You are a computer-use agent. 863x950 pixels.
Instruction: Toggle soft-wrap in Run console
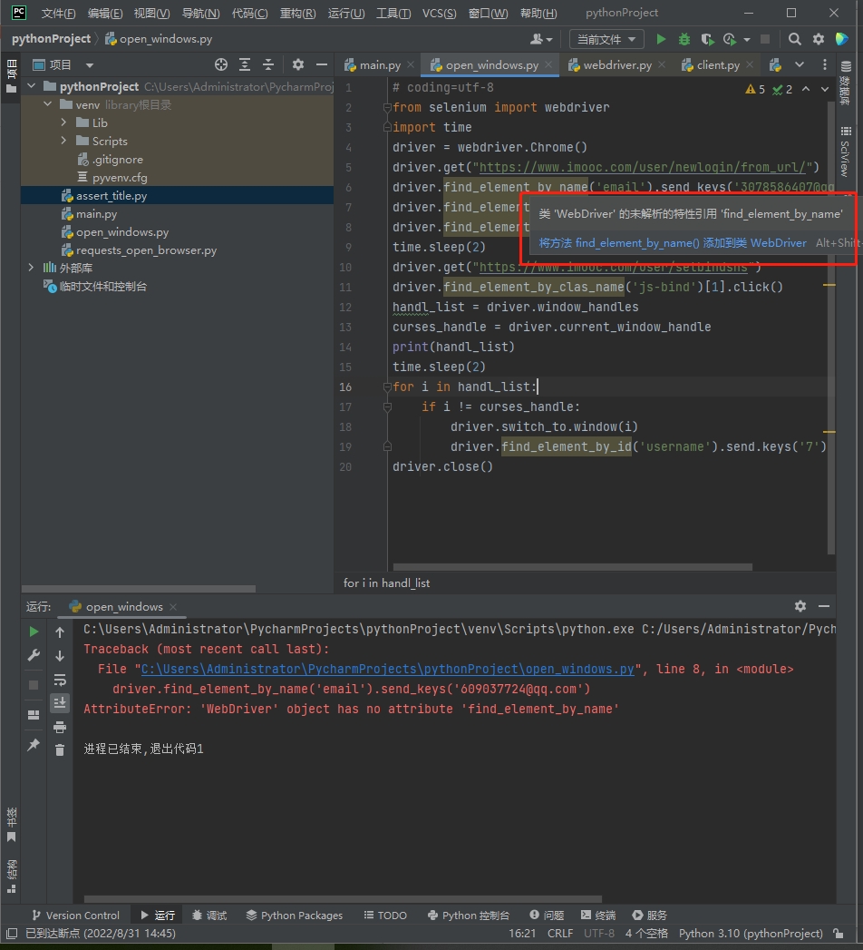click(x=59, y=680)
